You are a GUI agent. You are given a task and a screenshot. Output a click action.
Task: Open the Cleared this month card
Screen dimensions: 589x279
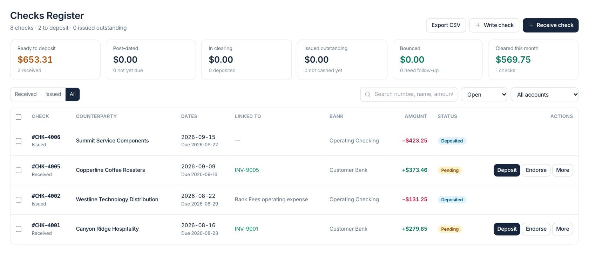[533, 60]
